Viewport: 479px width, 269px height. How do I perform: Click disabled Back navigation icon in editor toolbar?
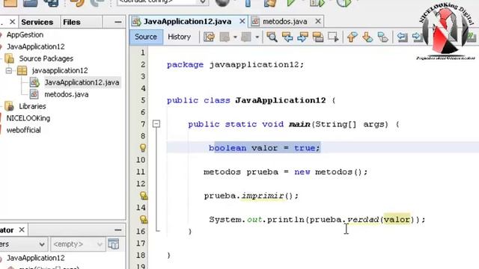tap(225, 37)
